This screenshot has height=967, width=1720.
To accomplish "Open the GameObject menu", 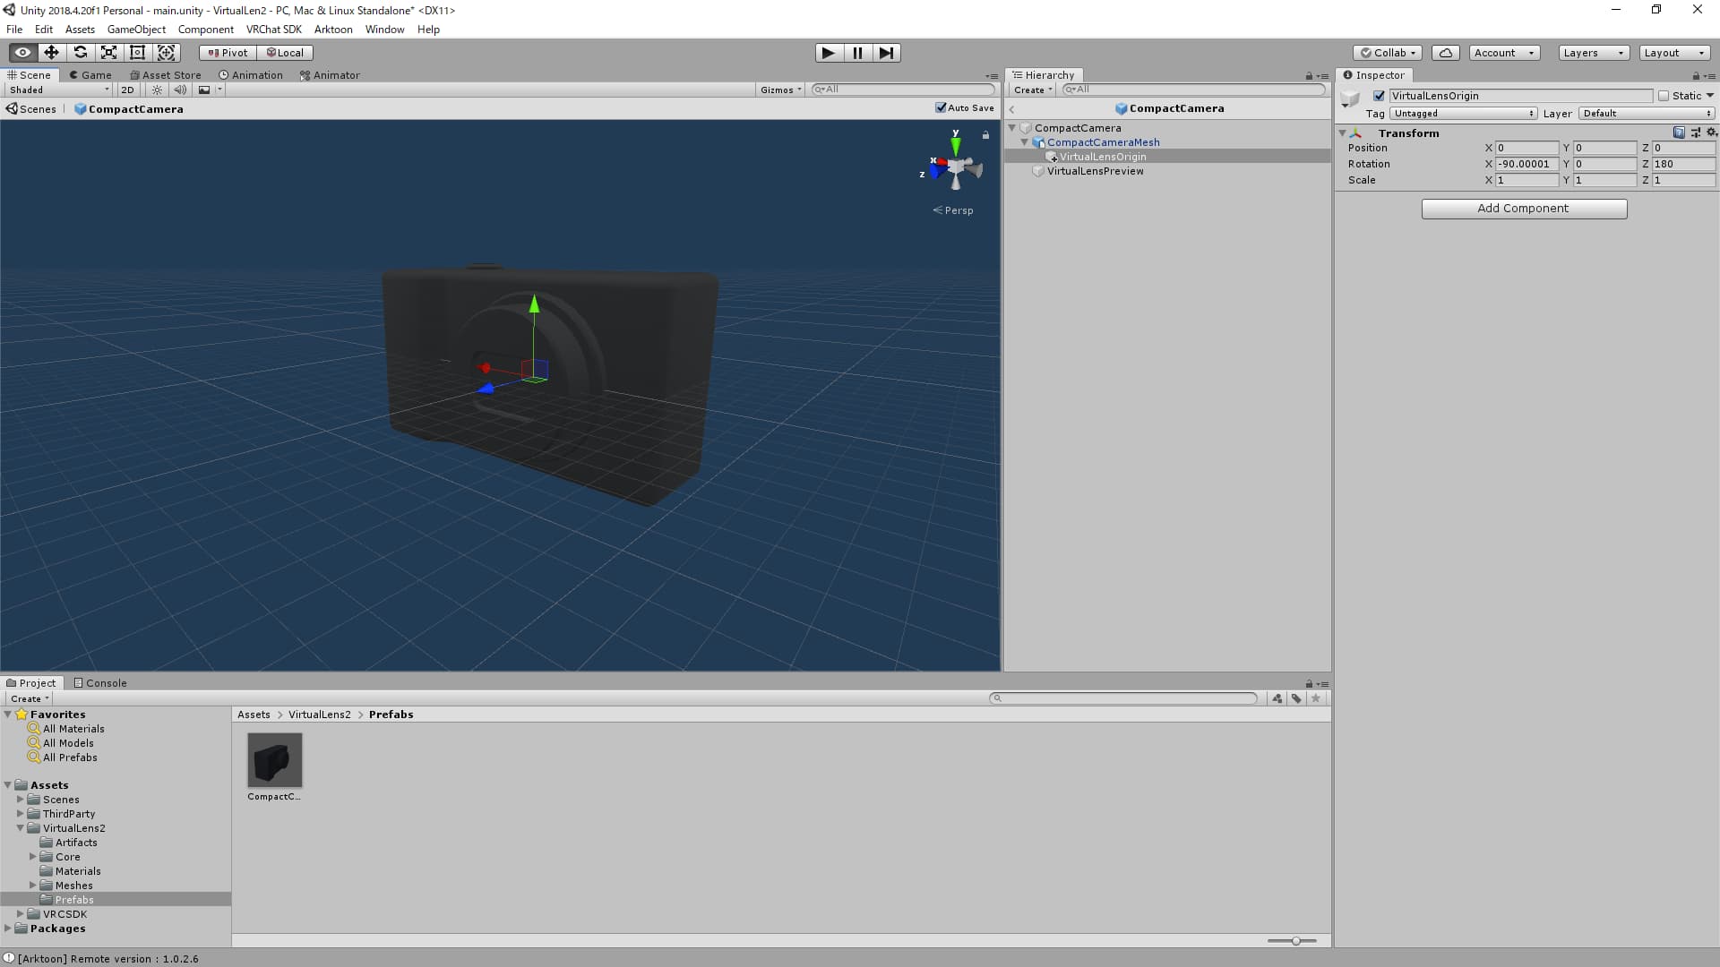I will pos(136,30).
